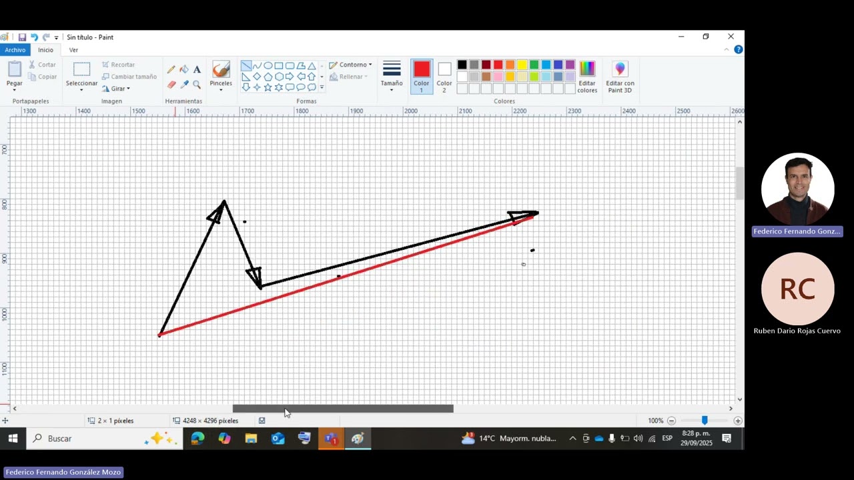Open Paint help question mark icon
Image resolution: width=854 pixels, height=480 pixels.
coord(738,49)
